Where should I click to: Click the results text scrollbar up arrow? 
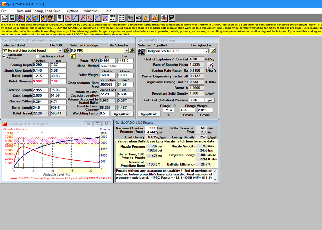(x=215, y=171)
